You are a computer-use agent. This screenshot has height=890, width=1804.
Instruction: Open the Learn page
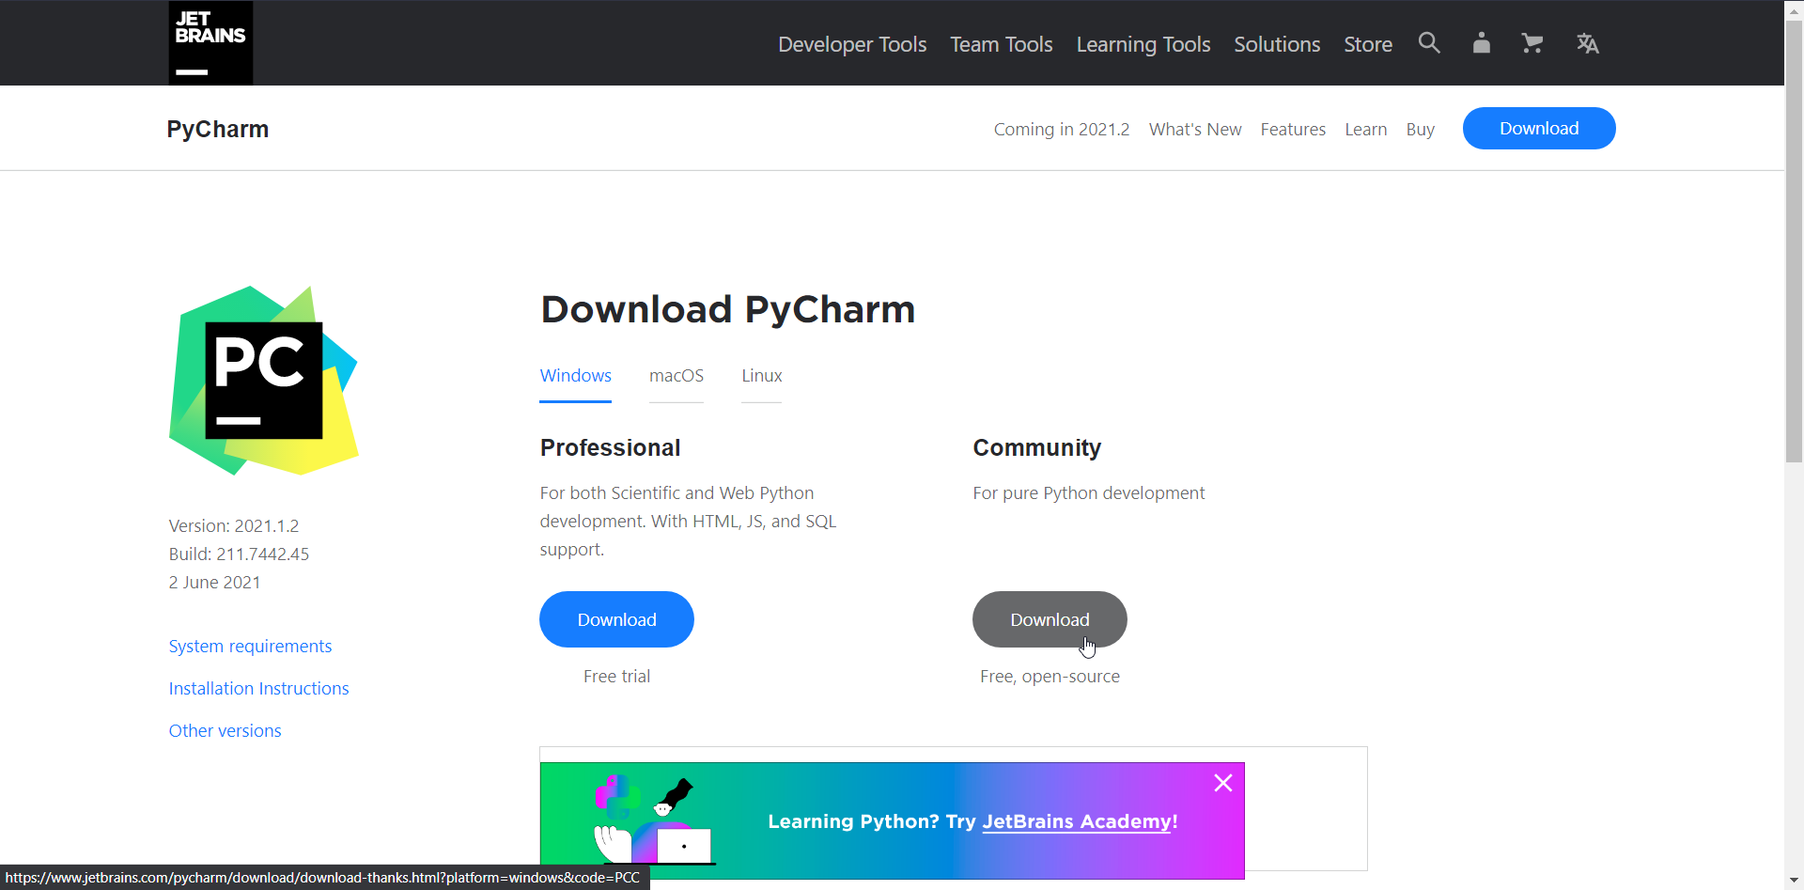pyautogui.click(x=1366, y=129)
